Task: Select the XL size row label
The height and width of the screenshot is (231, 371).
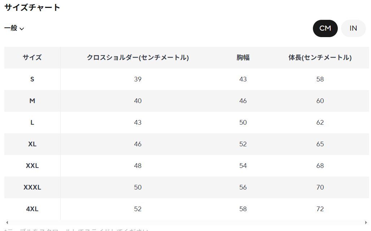Action: pyautogui.click(x=32, y=144)
